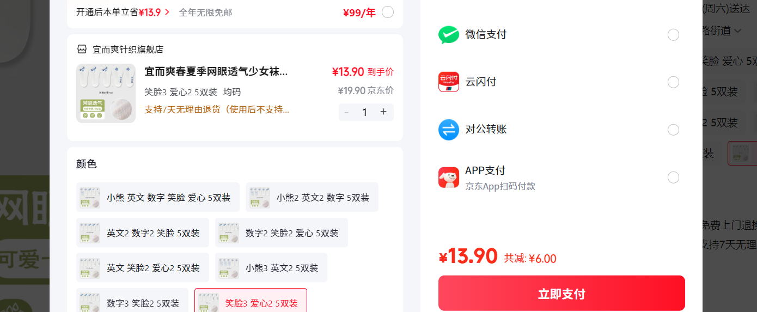Viewport: 757px width, 312px height.
Task: Open the product image thumbnail of socks
Action: [106, 93]
